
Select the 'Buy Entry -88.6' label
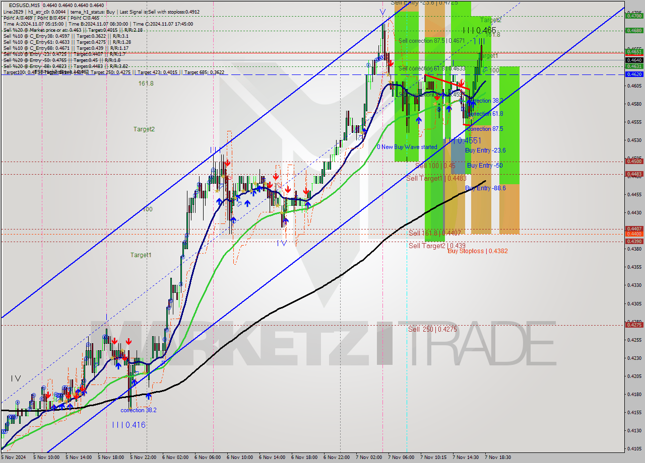pyautogui.click(x=485, y=188)
